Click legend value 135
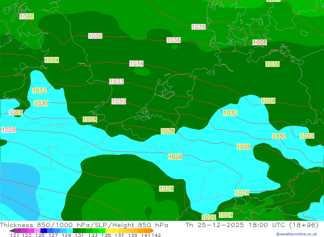This screenshot has height=237, width=324. click(x=106, y=235)
